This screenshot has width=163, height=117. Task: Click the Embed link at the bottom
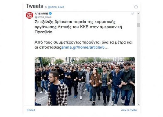click(31, 110)
